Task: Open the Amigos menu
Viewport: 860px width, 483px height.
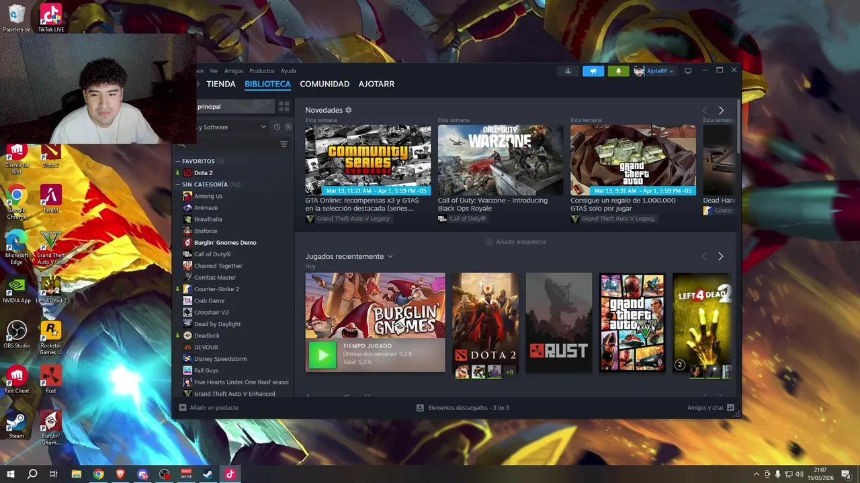Action: coord(234,70)
